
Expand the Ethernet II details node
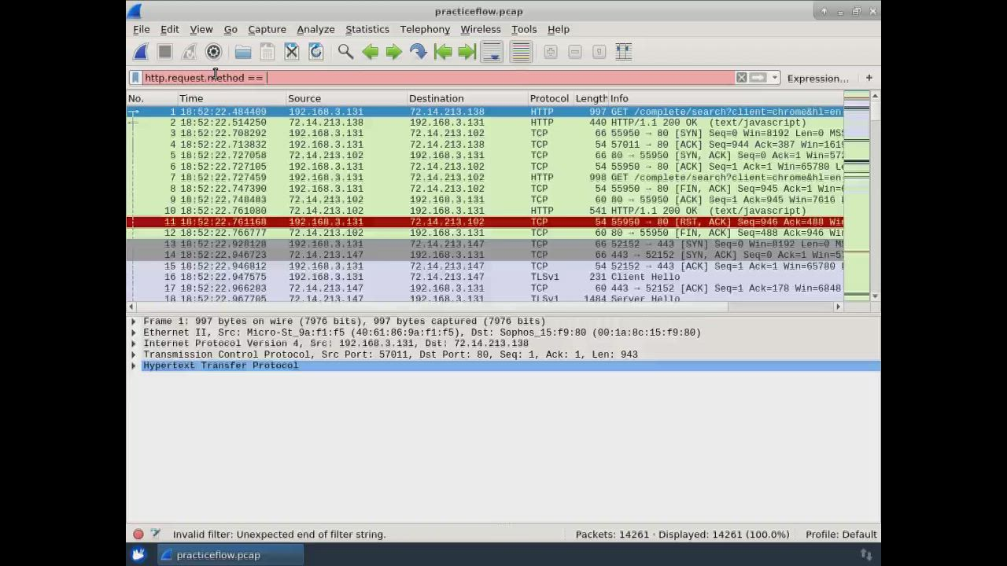[133, 333]
